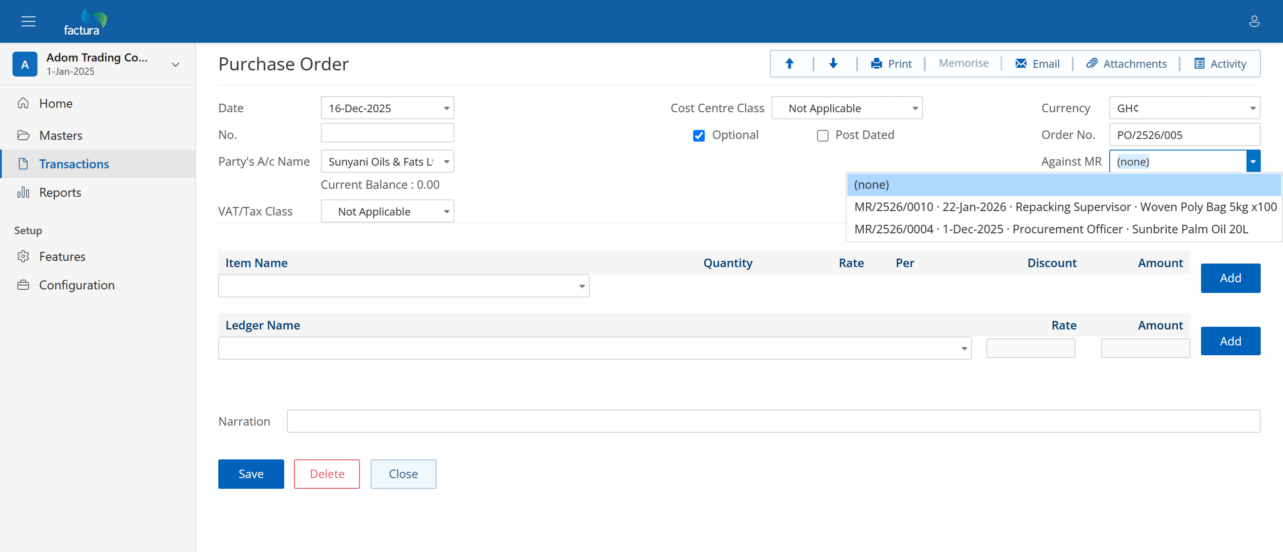Screen dimensions: 1283x552
Task: Expand the company selector chevron
Action: pyautogui.click(x=176, y=64)
